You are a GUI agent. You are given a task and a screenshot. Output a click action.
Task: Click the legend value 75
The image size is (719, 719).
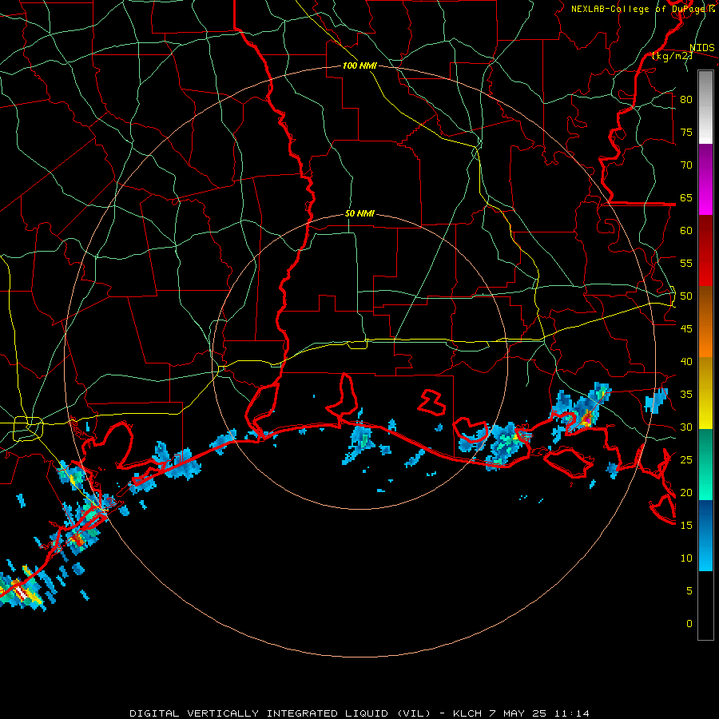pyautogui.click(x=686, y=132)
